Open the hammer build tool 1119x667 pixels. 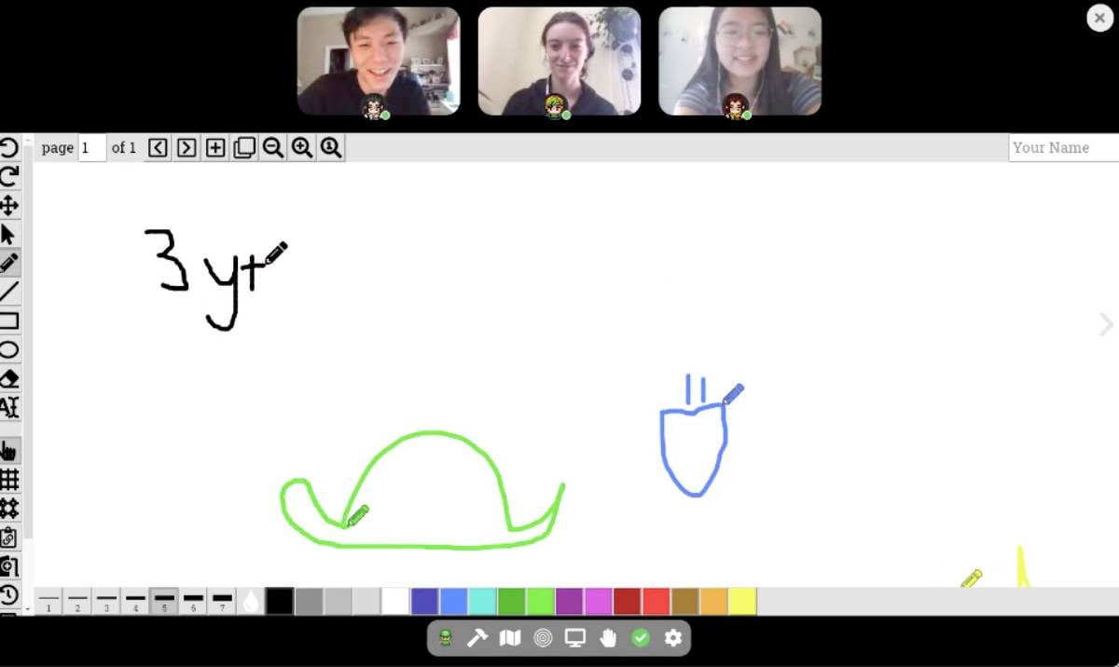477,638
